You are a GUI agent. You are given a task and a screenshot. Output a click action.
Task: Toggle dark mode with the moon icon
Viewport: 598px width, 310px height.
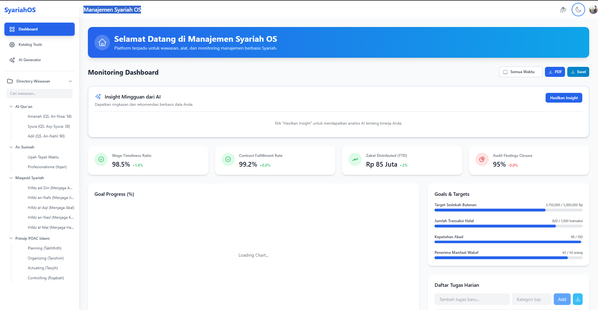tap(578, 10)
